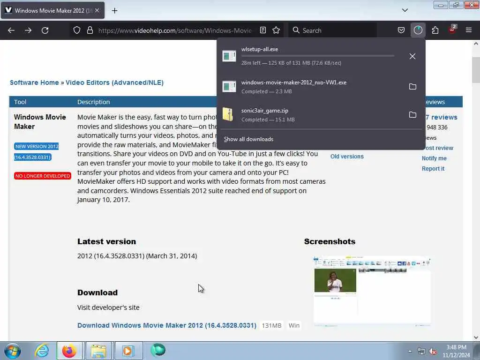The image size is (480, 360).
Task: Open the wlsetup-all.exe download entry
Action: (310, 56)
